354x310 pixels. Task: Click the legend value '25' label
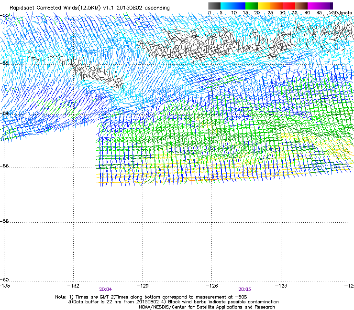tap(270, 13)
